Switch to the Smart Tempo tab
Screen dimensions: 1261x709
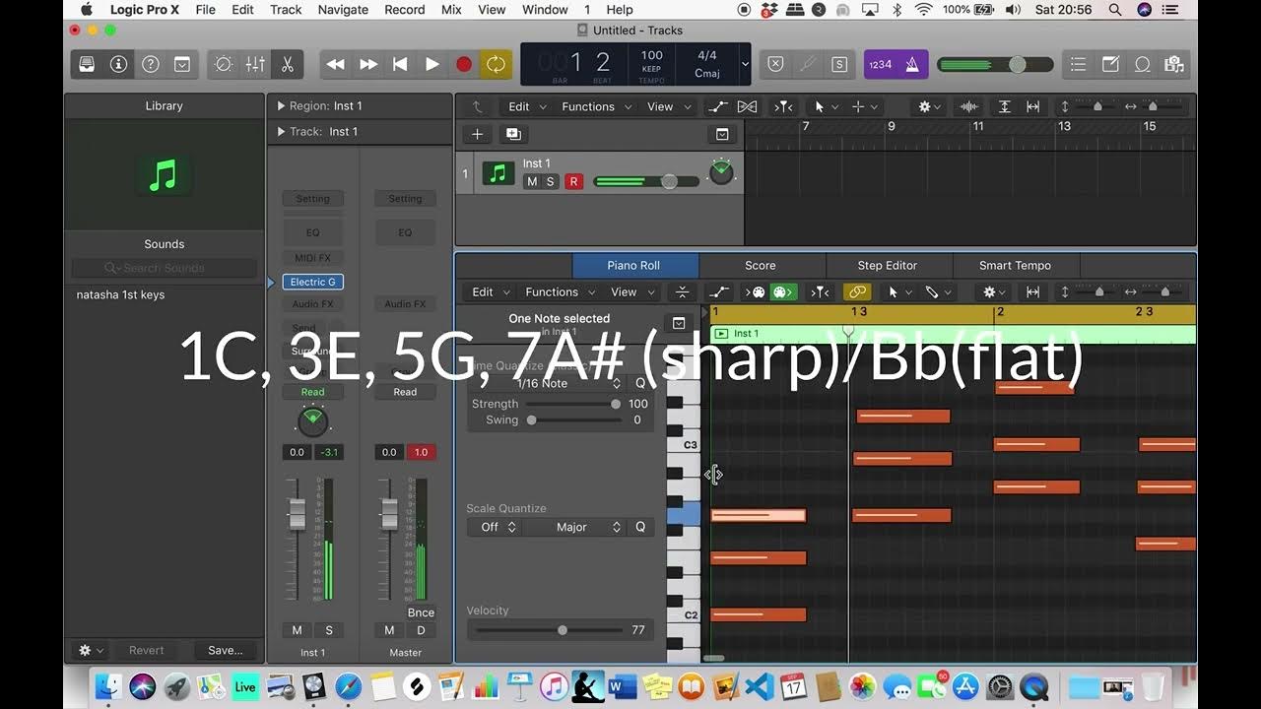[1015, 265]
